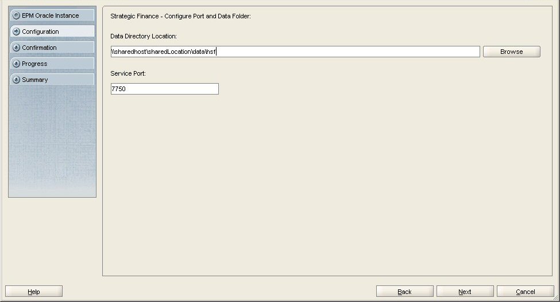Focus the Data Directory Location field
560x302 pixels.
pyautogui.click(x=295, y=52)
